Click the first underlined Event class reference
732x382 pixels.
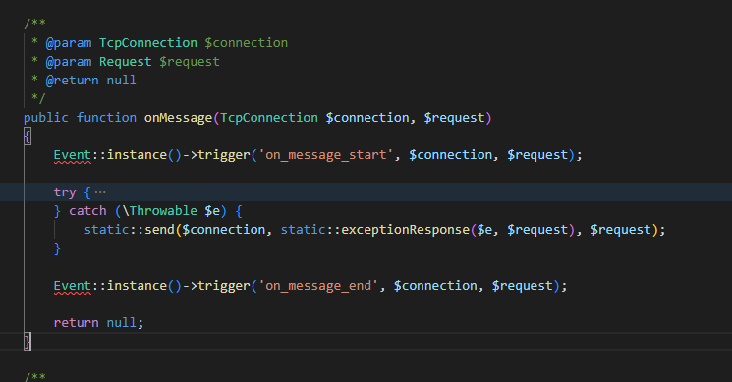tap(73, 155)
